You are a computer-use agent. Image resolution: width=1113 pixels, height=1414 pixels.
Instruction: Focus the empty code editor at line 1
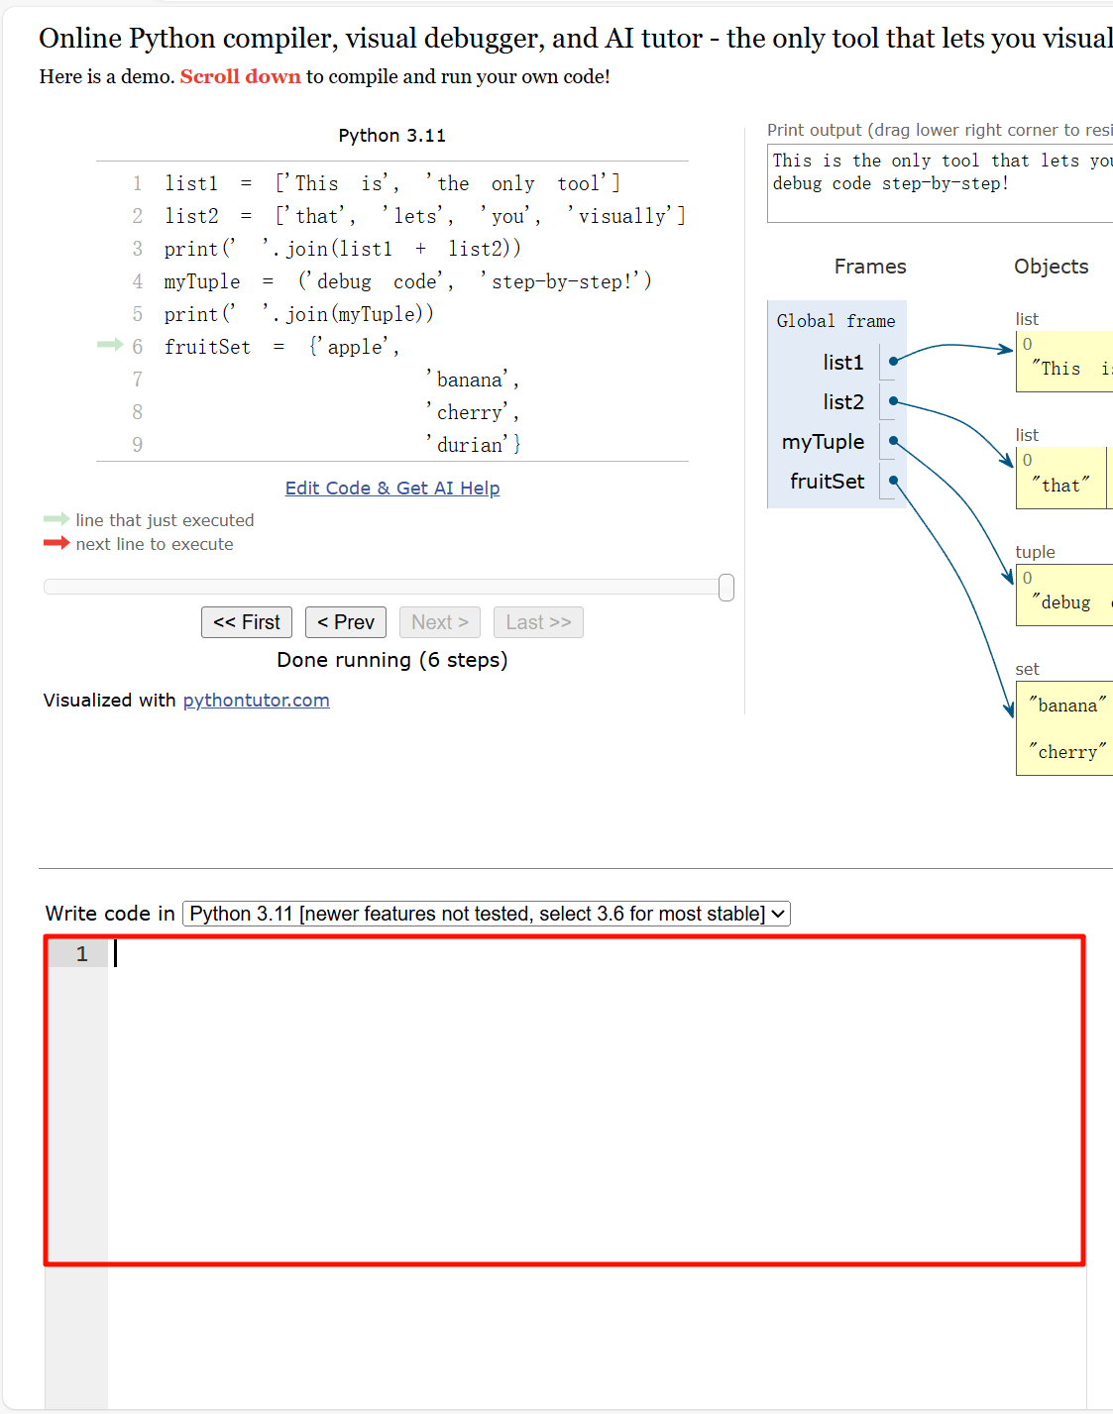click(x=595, y=1090)
